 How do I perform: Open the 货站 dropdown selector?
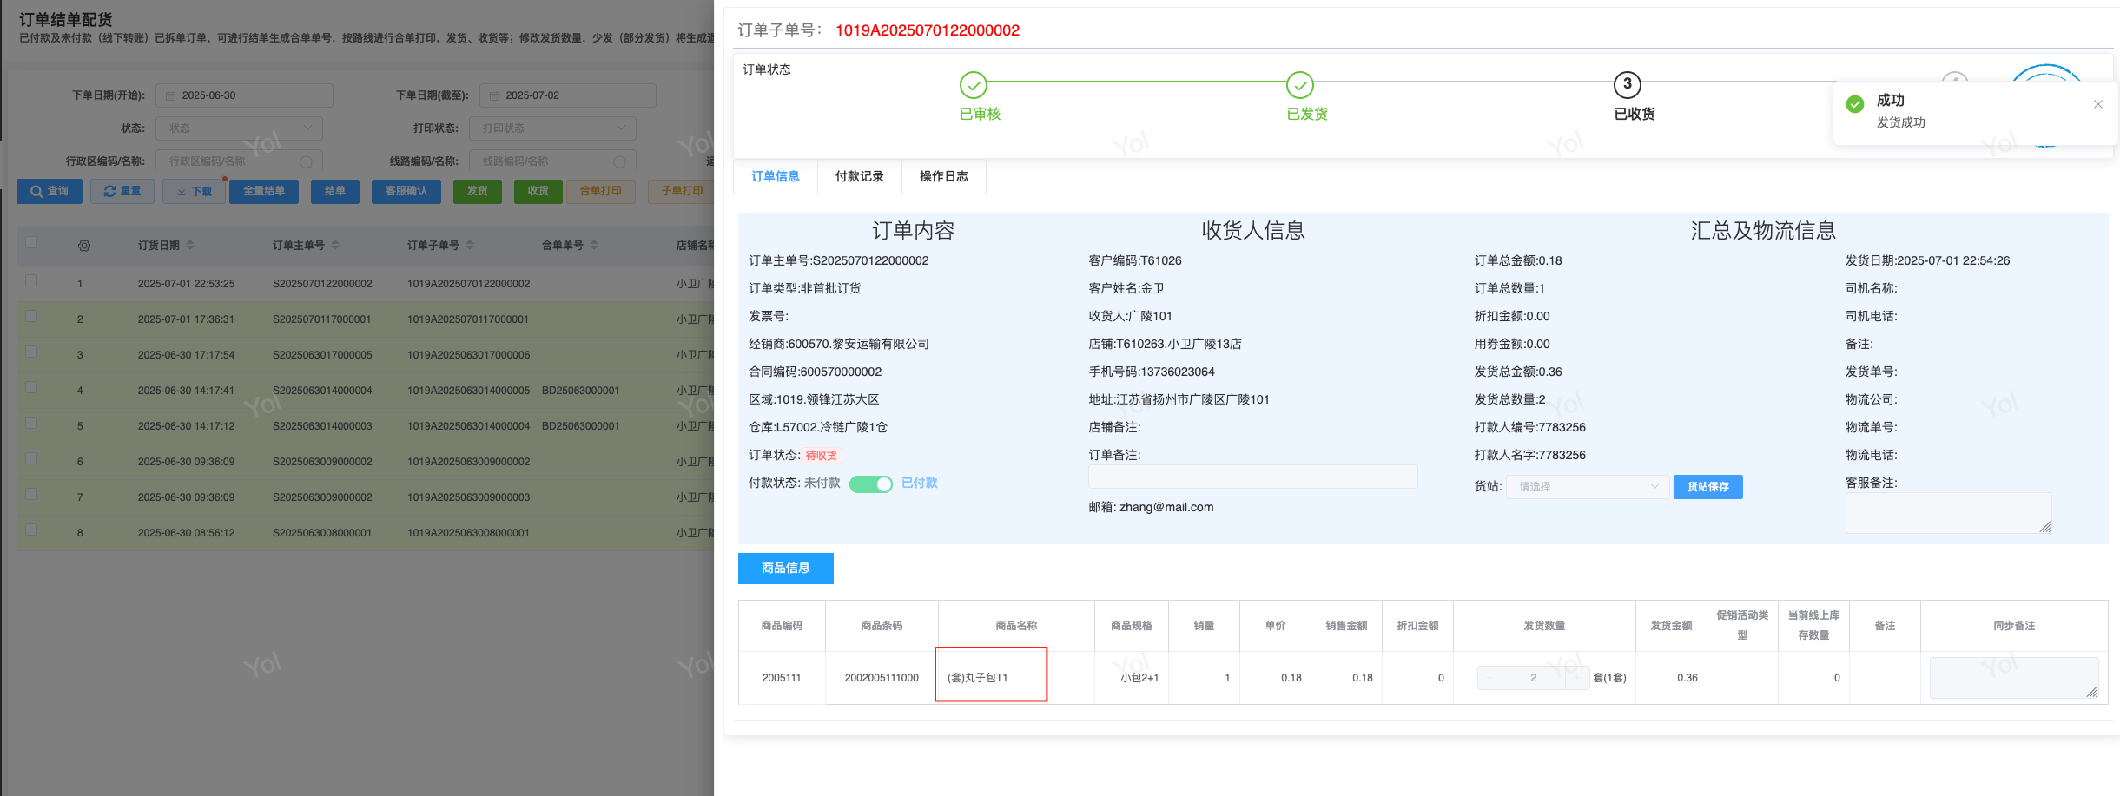point(1587,487)
